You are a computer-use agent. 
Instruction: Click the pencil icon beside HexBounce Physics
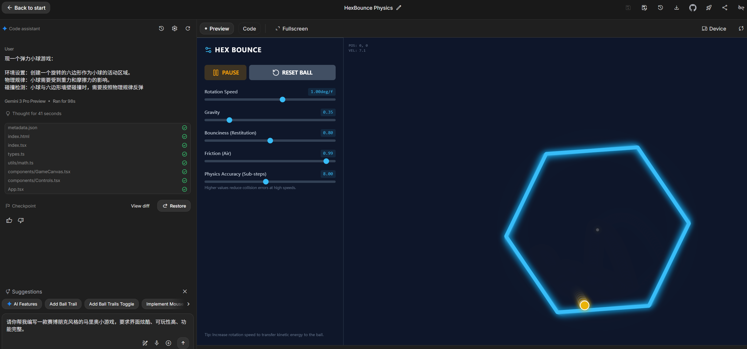point(399,8)
